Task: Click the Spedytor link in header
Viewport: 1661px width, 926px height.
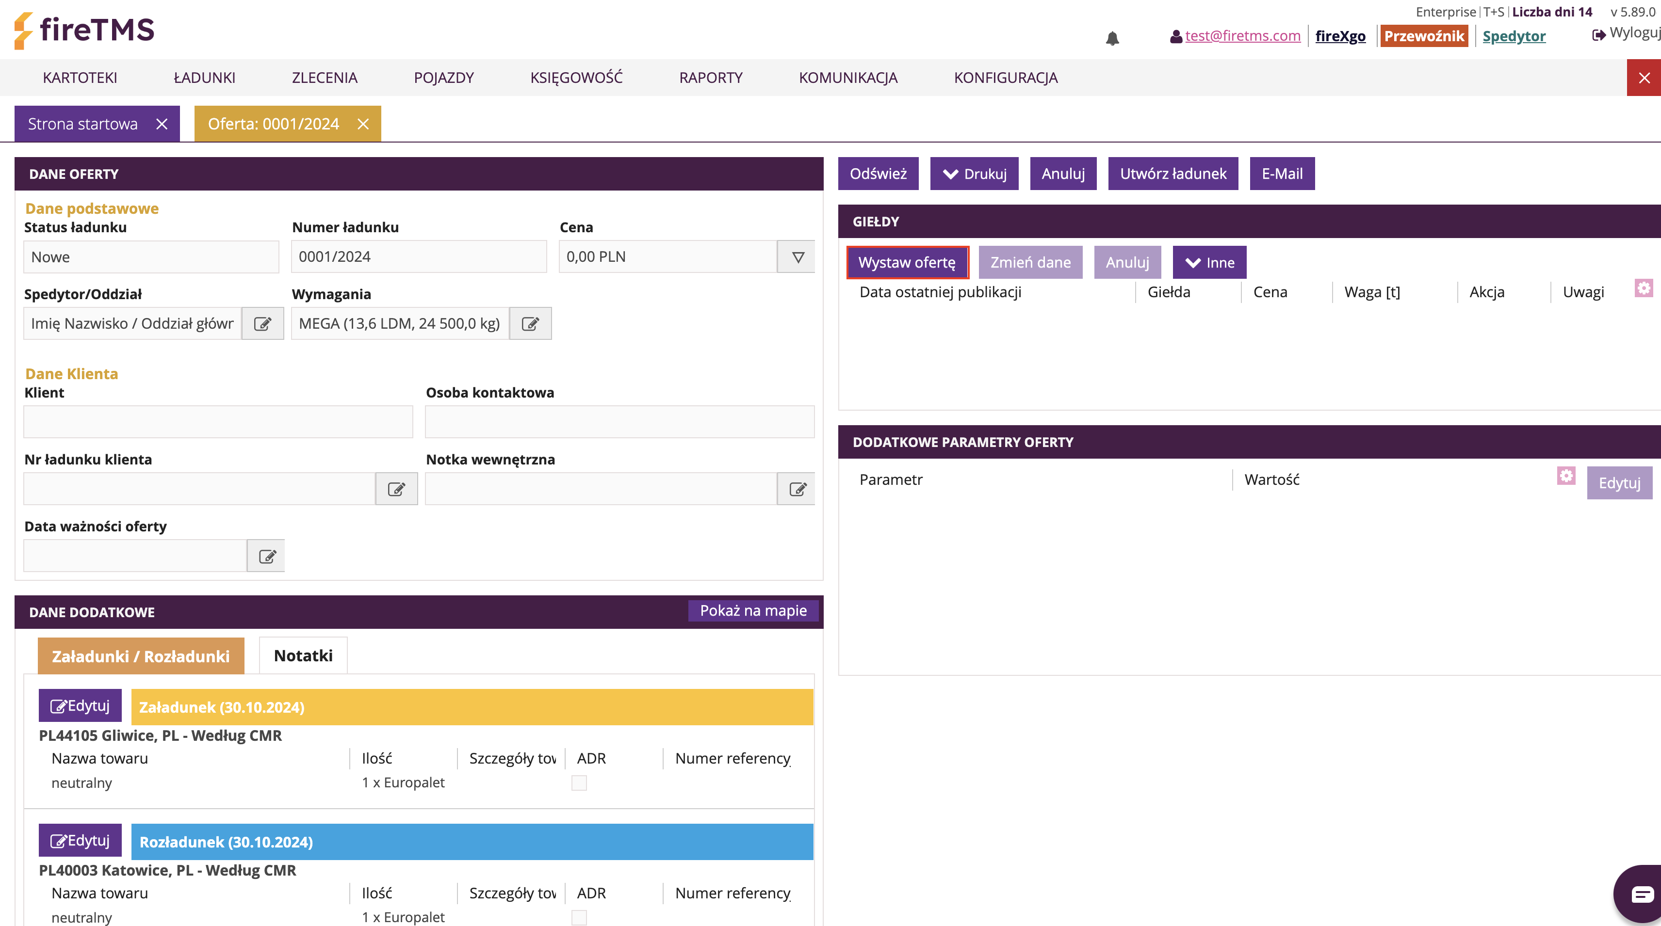Action: (x=1514, y=36)
